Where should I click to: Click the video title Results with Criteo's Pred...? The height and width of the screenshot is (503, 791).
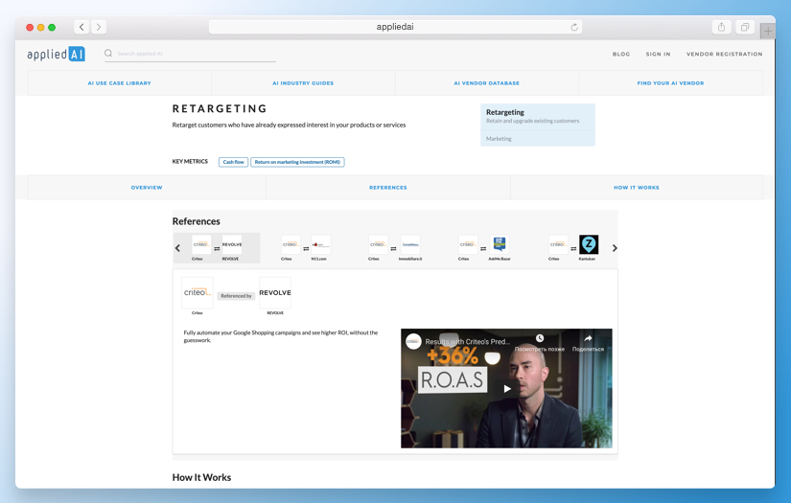point(468,341)
